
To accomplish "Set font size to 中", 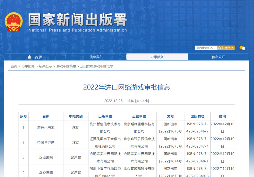I will click(142, 101).
